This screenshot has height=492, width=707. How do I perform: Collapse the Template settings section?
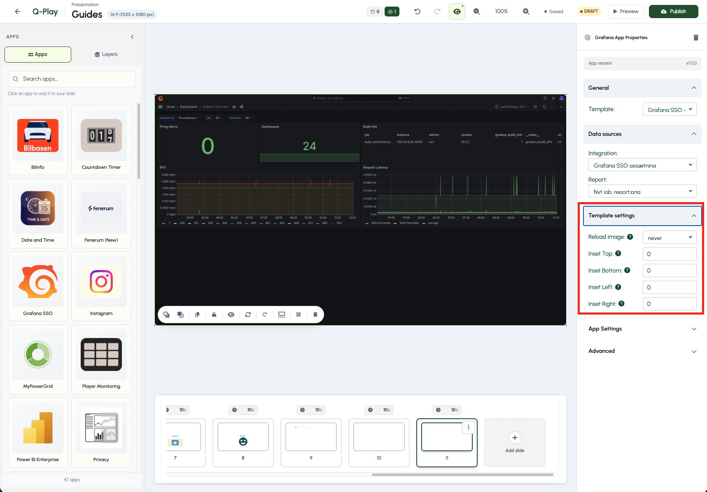pos(642,216)
